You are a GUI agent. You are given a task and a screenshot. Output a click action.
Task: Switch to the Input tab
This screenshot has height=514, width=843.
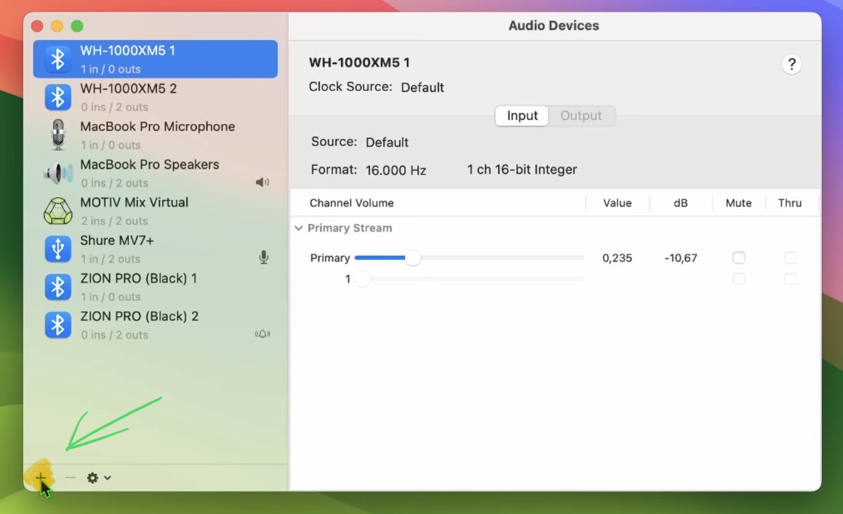point(522,116)
